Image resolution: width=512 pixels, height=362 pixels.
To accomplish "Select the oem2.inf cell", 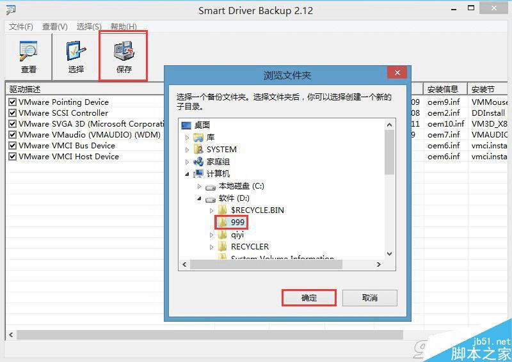I will click(444, 113).
